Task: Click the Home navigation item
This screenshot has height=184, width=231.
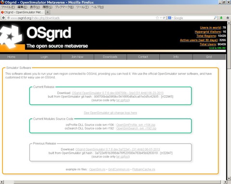Action: (x=12, y=57)
